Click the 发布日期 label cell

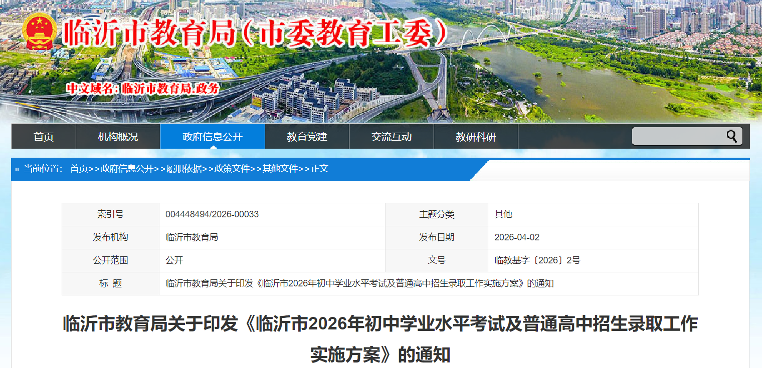pos(437,237)
